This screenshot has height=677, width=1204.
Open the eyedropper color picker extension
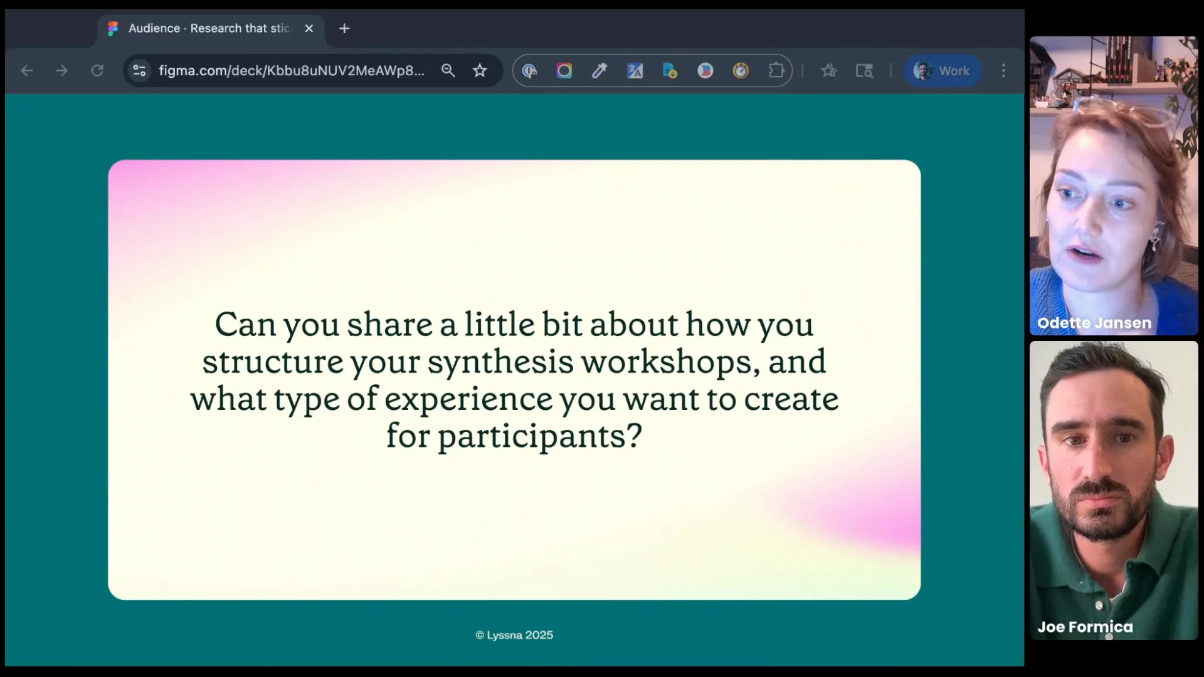[x=599, y=71]
